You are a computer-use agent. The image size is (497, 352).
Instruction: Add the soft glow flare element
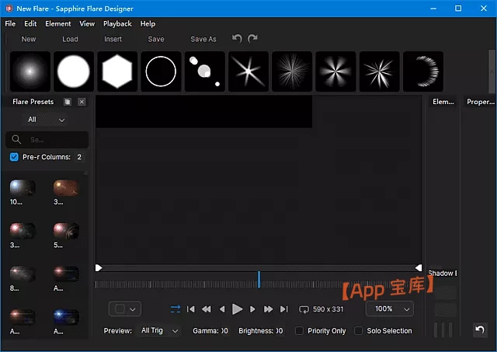coord(31,71)
